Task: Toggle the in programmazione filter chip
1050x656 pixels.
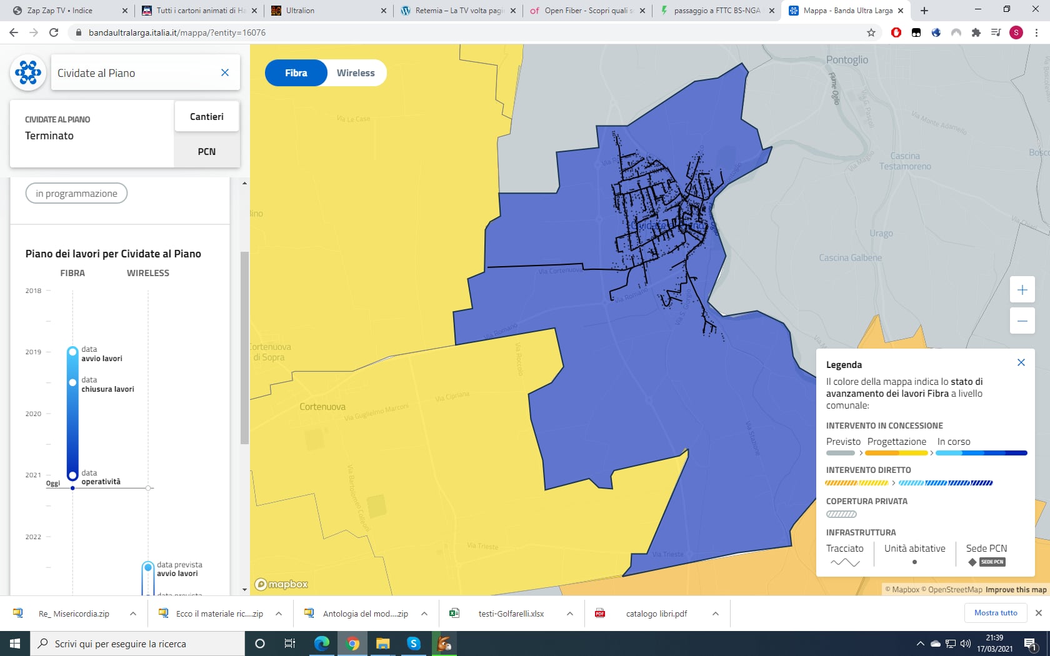Action: (x=76, y=194)
